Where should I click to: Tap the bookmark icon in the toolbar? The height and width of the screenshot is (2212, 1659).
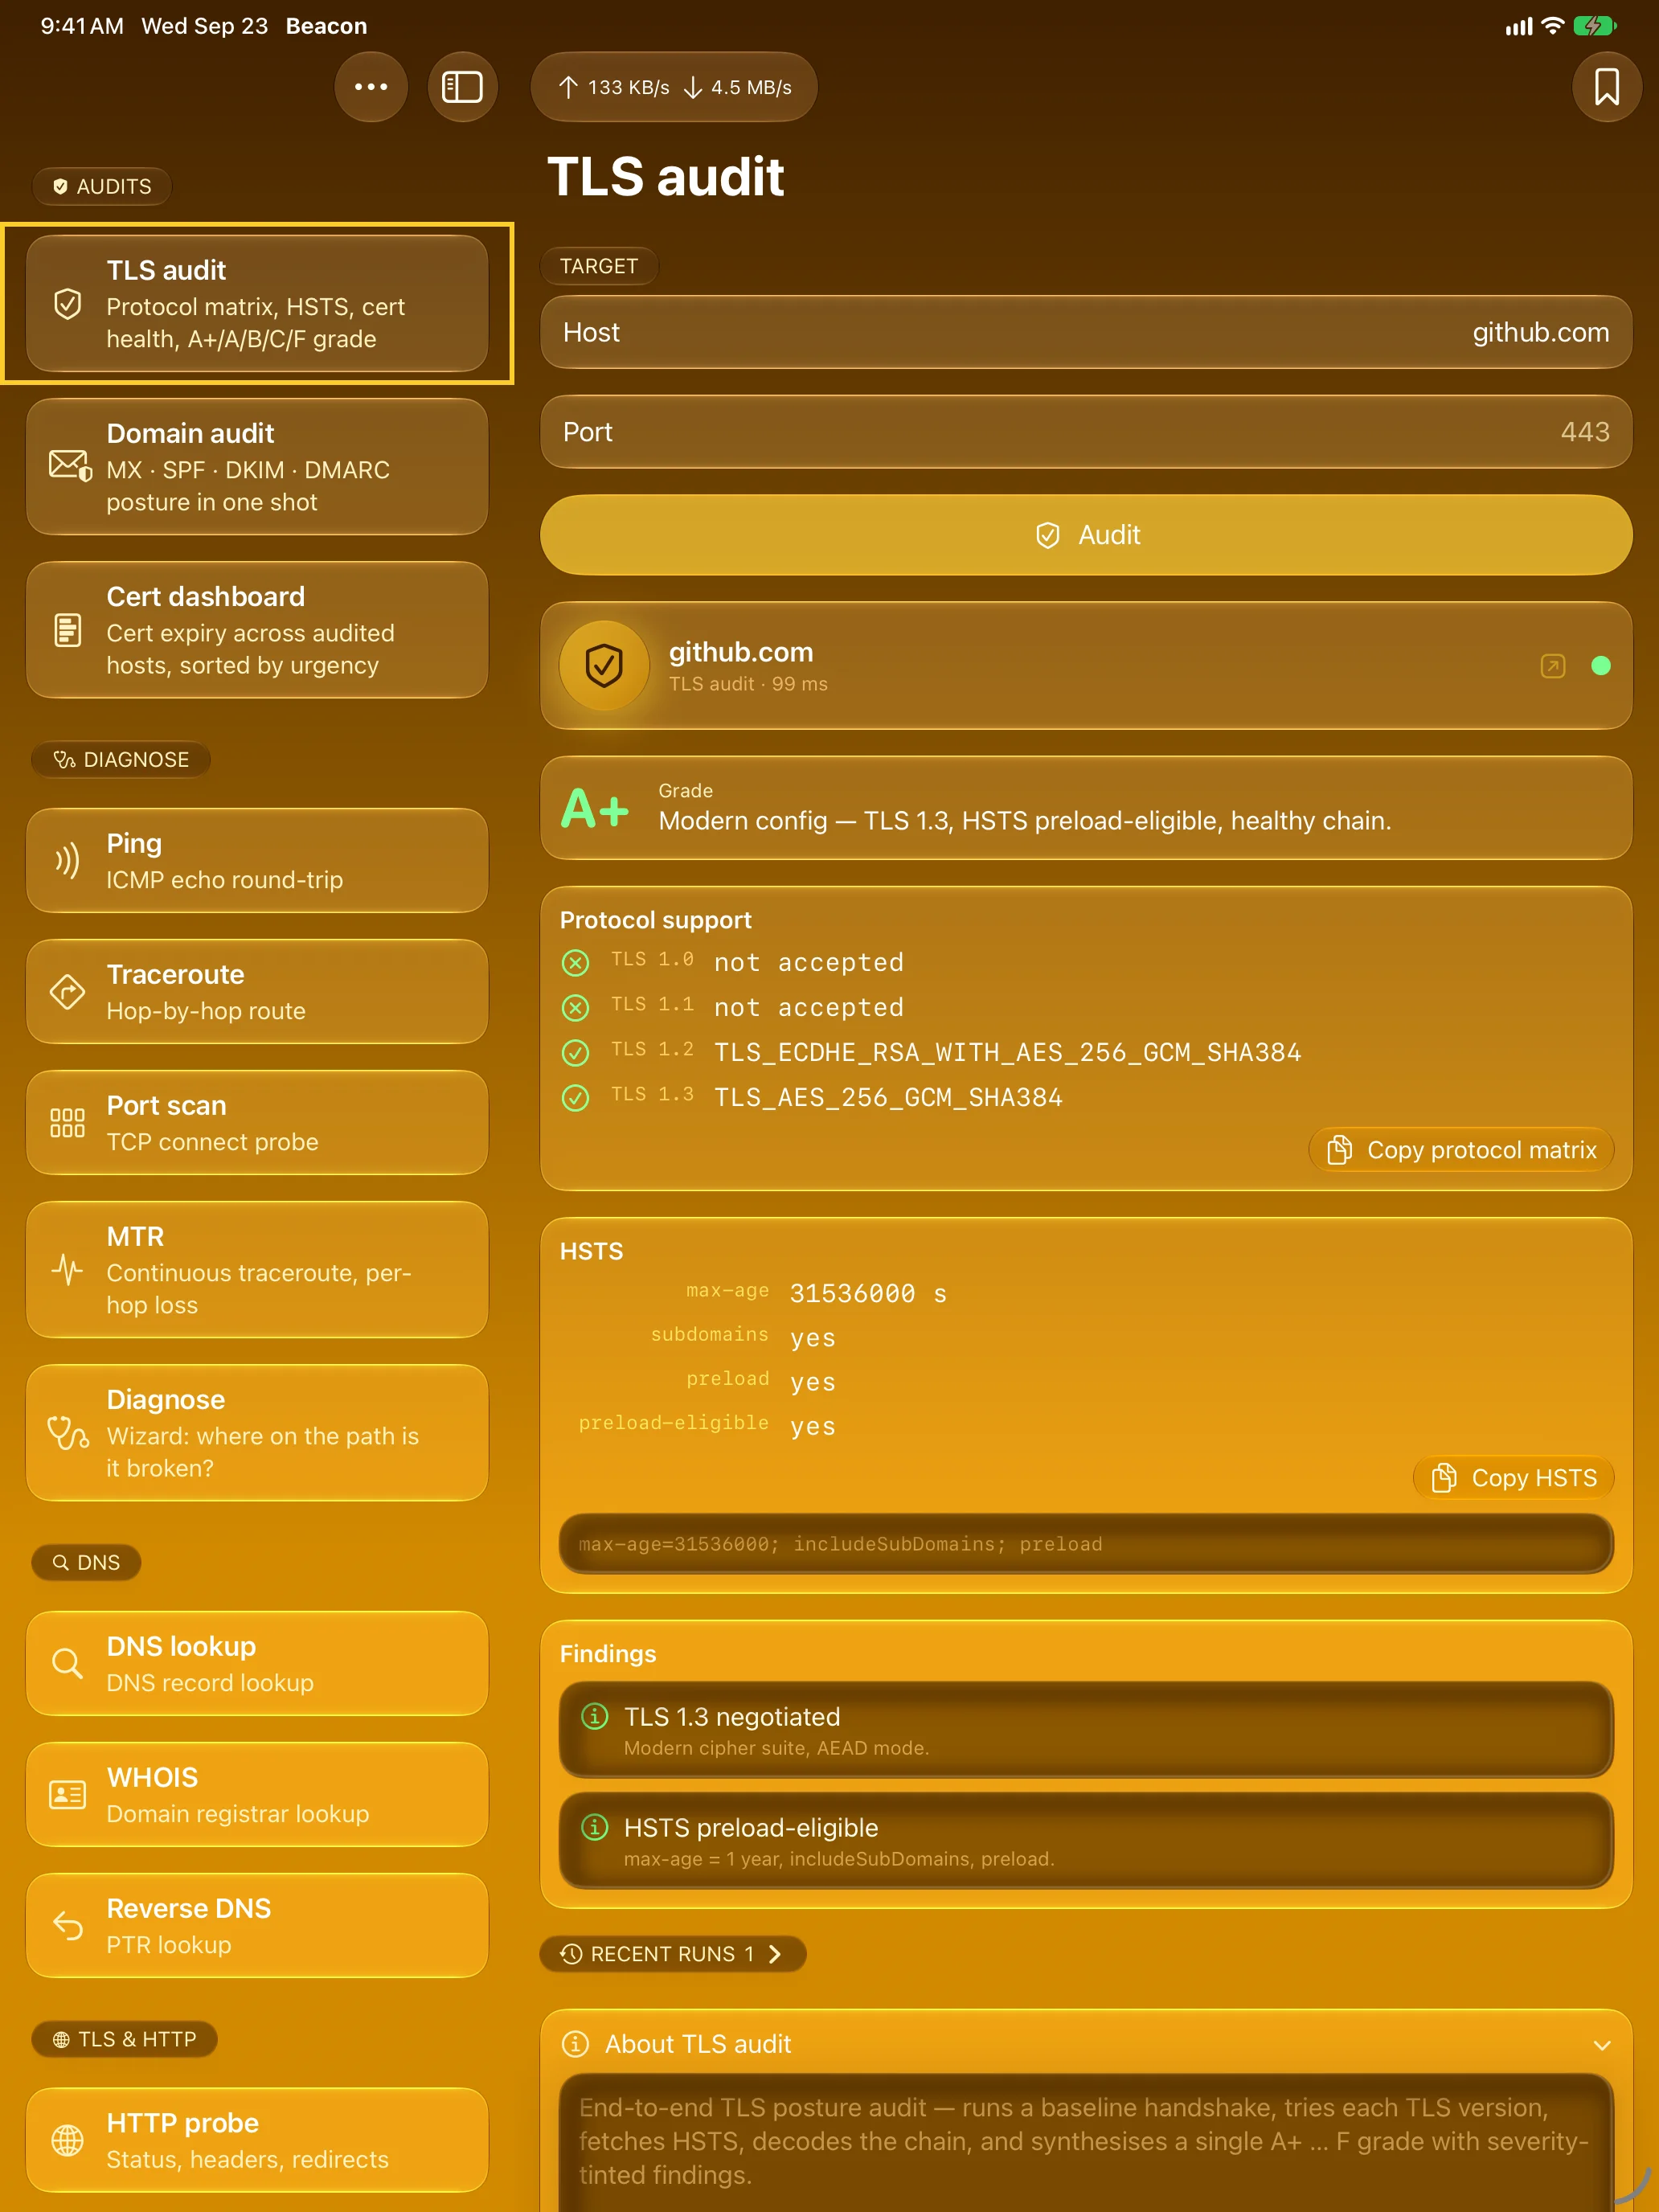coord(1606,87)
